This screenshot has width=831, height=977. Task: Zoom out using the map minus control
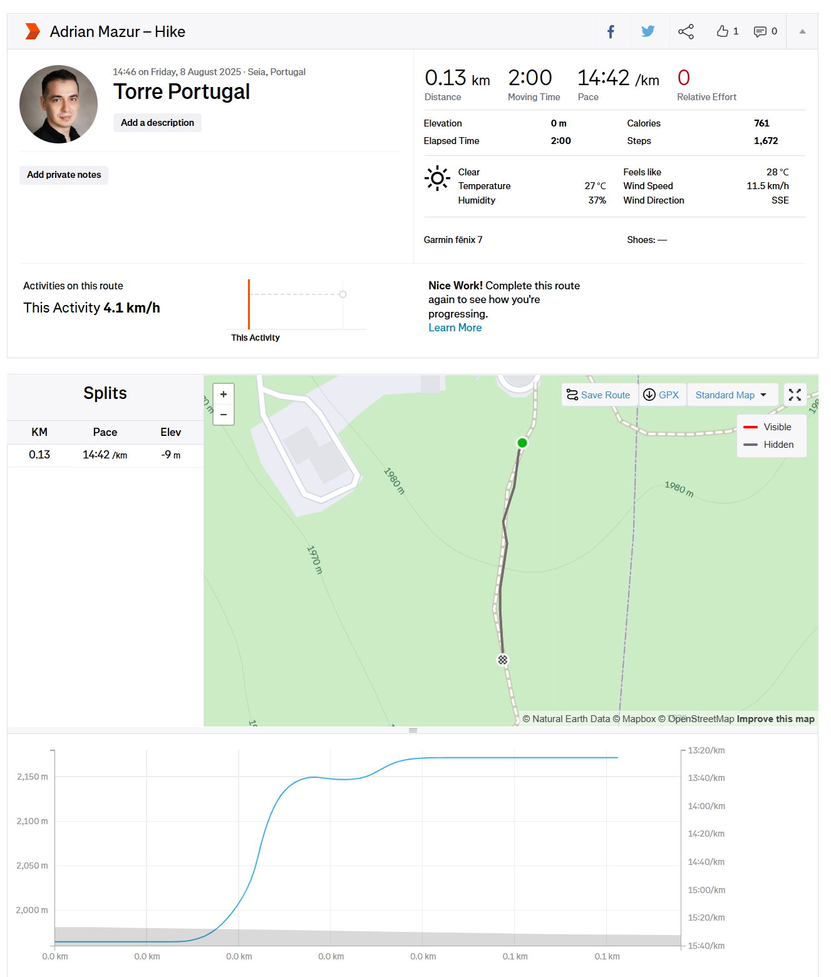tap(223, 414)
